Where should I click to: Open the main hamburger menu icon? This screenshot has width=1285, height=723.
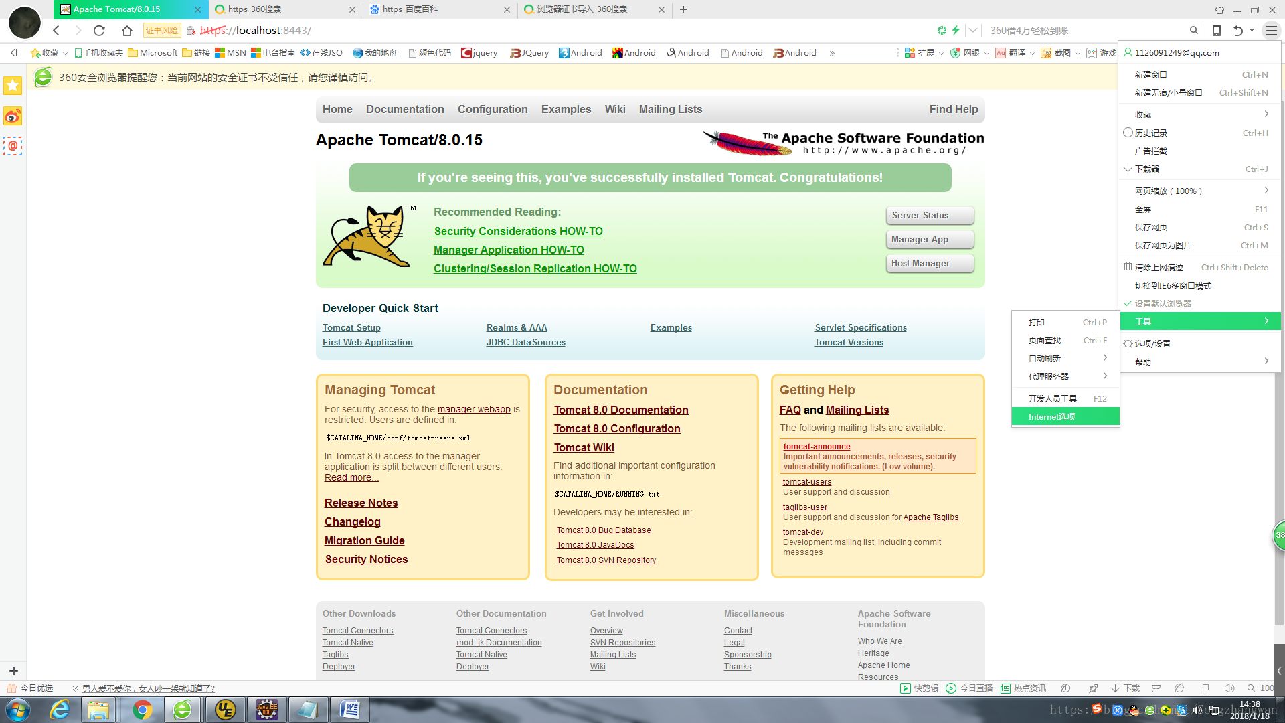pos(1272,31)
